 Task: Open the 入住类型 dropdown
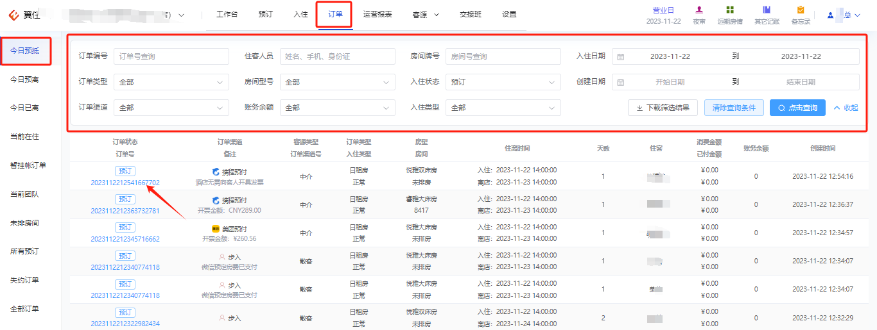pyautogui.click(x=503, y=108)
